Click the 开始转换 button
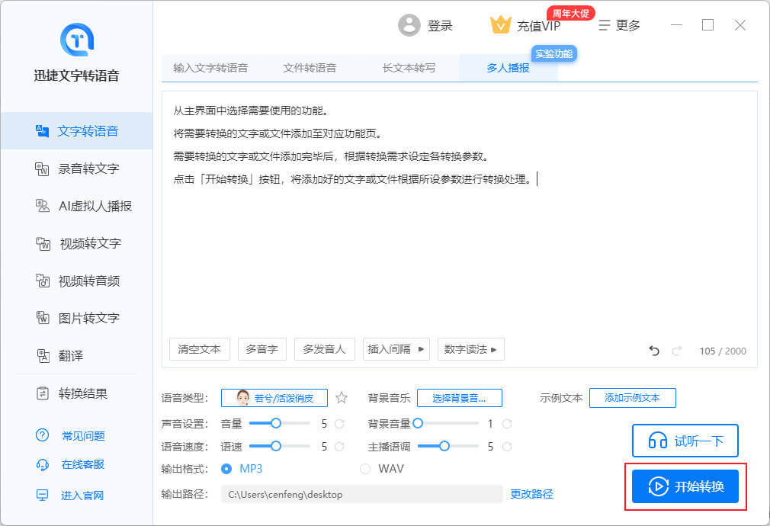 [x=685, y=486]
